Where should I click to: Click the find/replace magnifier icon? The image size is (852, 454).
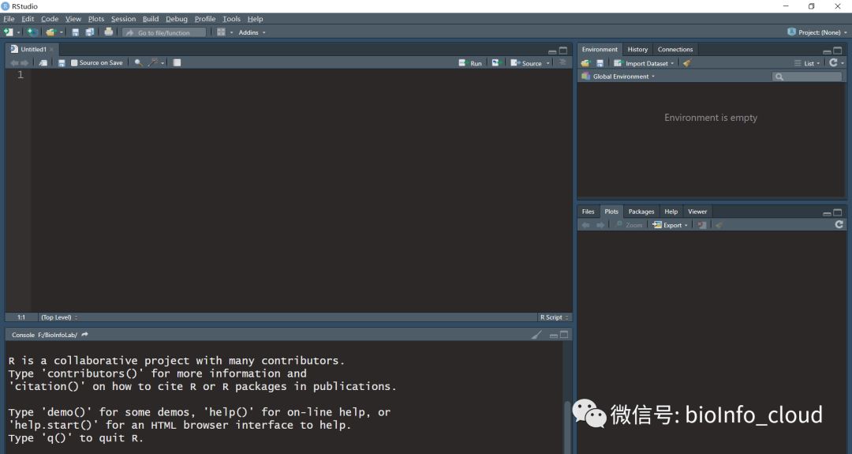pyautogui.click(x=139, y=63)
